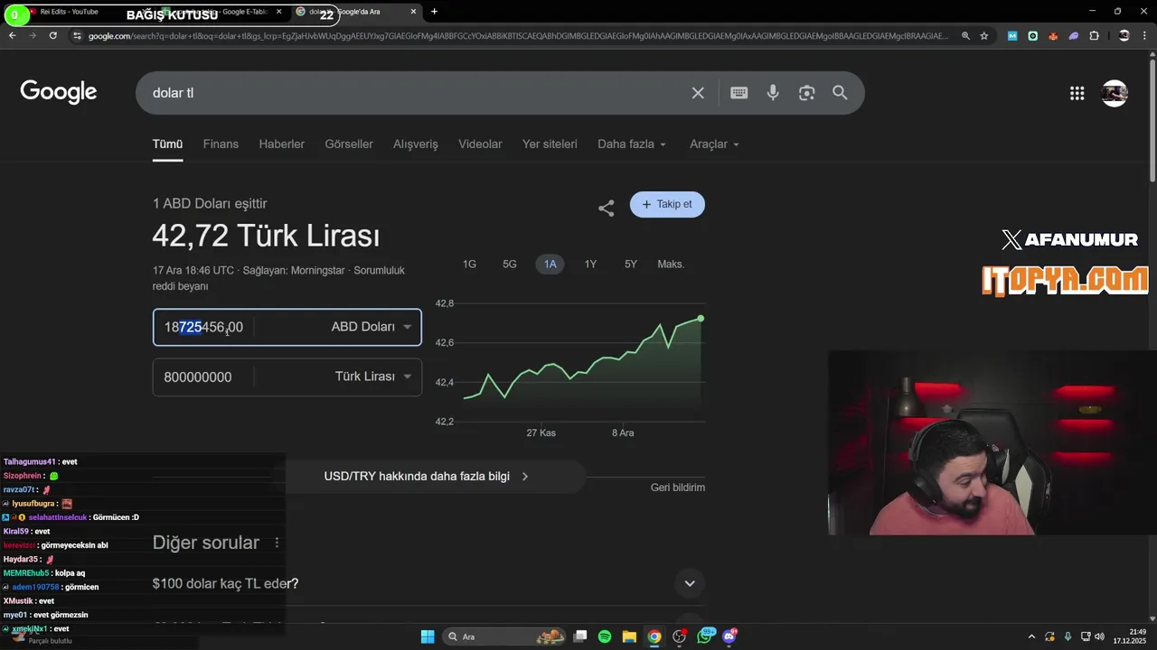Open a new browser tab
This screenshot has height=650, width=1157.
(434, 12)
